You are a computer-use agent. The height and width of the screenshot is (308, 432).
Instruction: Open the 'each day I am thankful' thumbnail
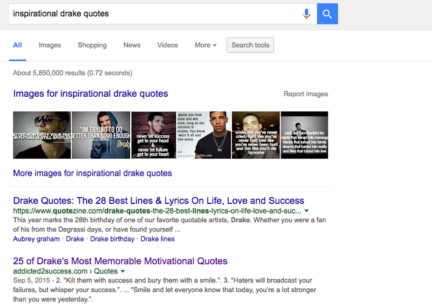pyautogui.click(x=304, y=135)
